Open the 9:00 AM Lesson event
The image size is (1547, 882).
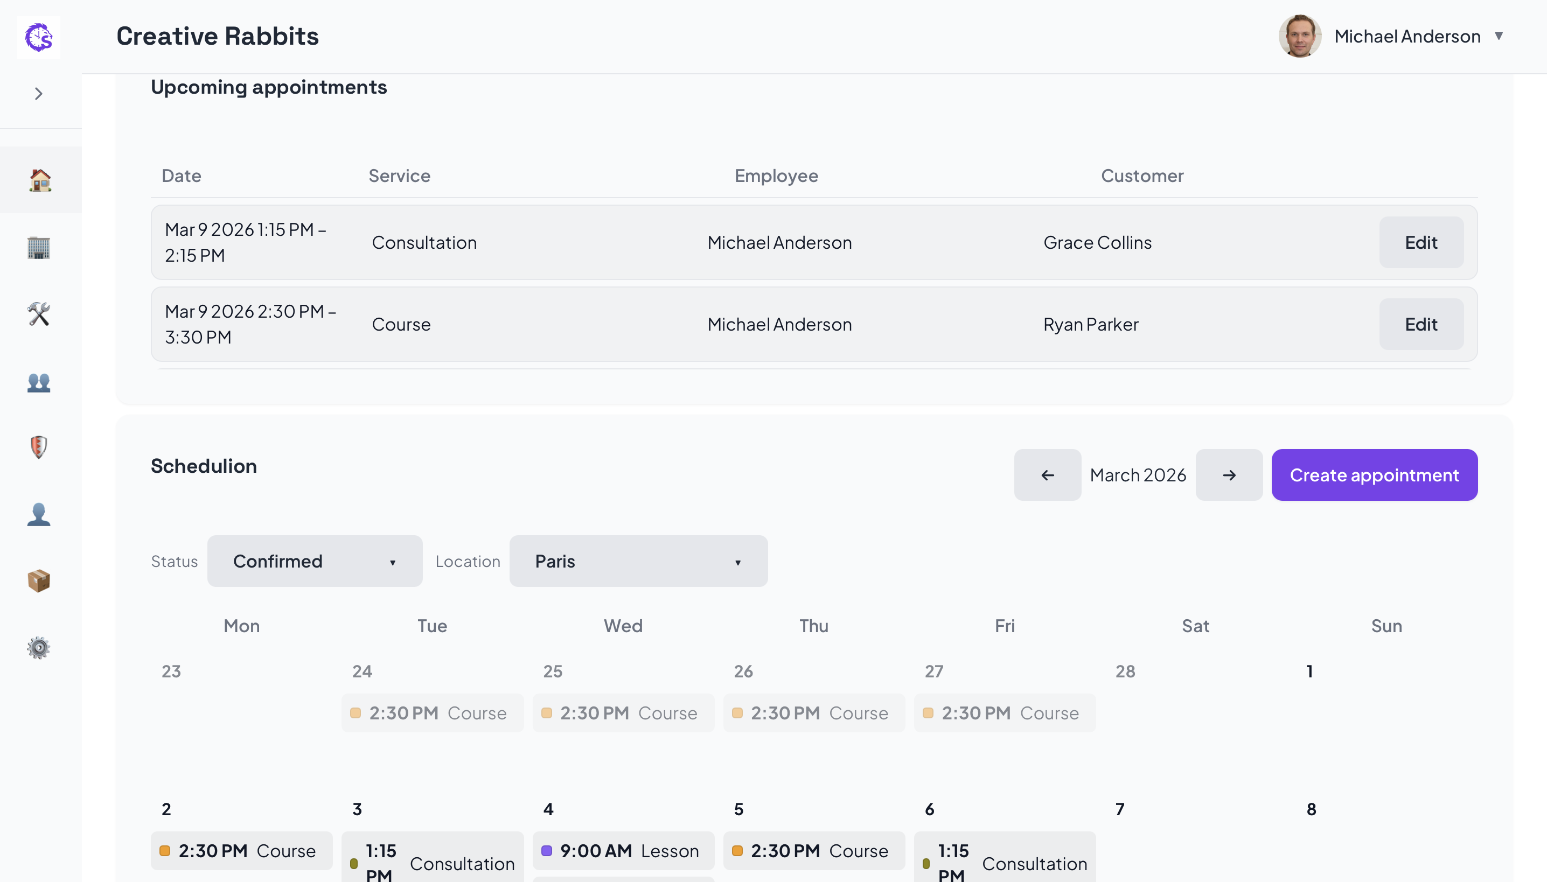point(623,851)
